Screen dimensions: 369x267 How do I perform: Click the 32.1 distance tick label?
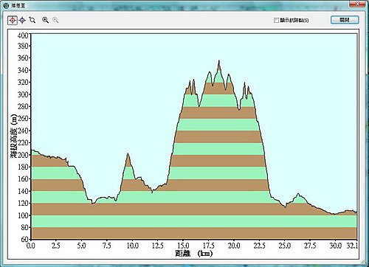coord(352,246)
